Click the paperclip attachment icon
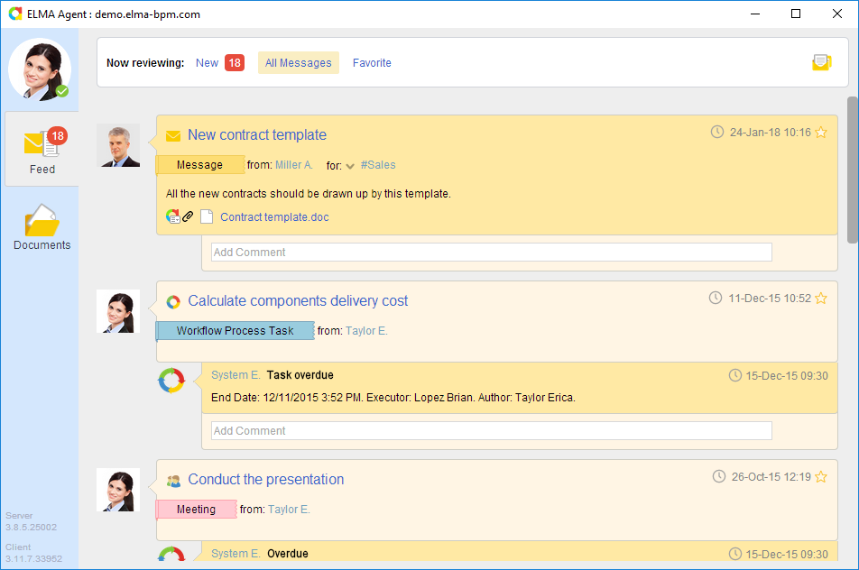Screen dimensions: 859x570 coord(188,216)
